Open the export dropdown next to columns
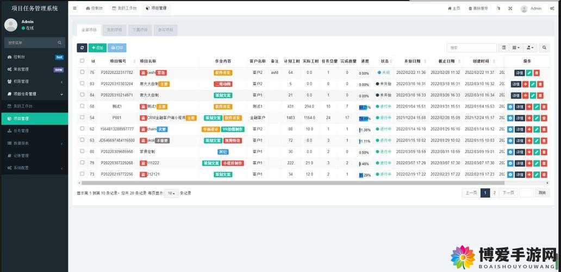The height and width of the screenshot is (272, 561). (x=530, y=48)
